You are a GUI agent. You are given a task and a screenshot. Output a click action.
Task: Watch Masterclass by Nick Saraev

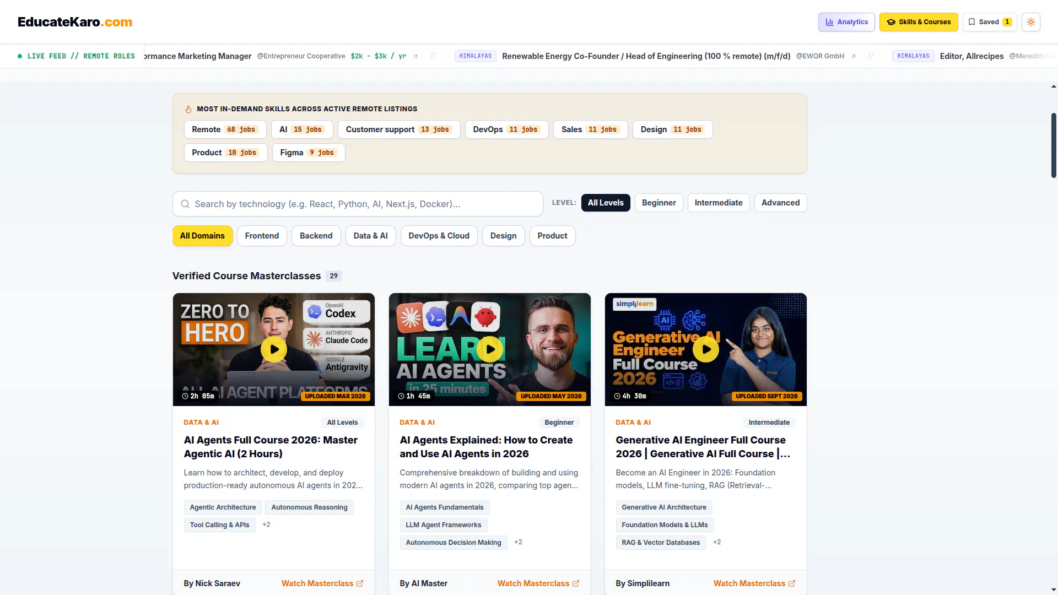(x=322, y=583)
